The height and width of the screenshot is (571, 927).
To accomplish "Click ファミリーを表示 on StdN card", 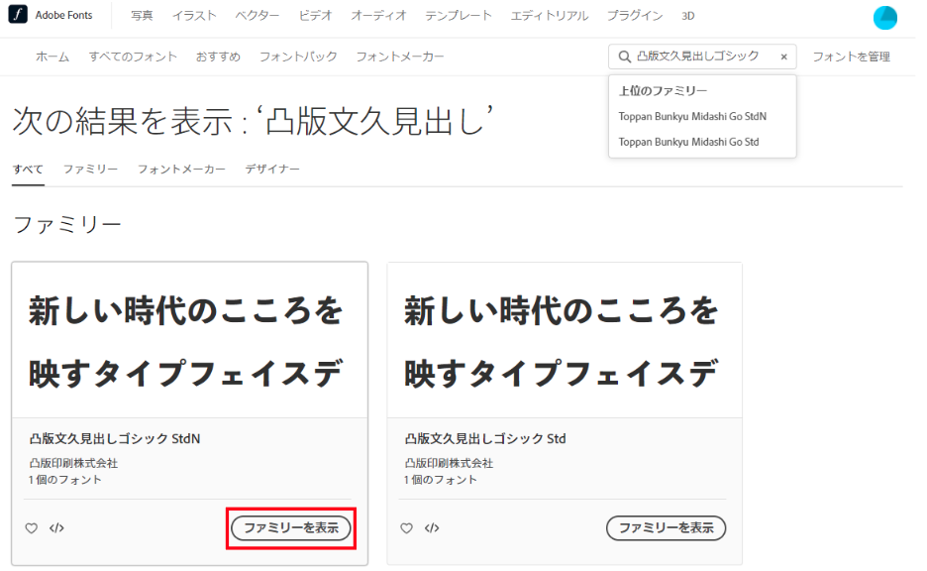I will 291,527.
